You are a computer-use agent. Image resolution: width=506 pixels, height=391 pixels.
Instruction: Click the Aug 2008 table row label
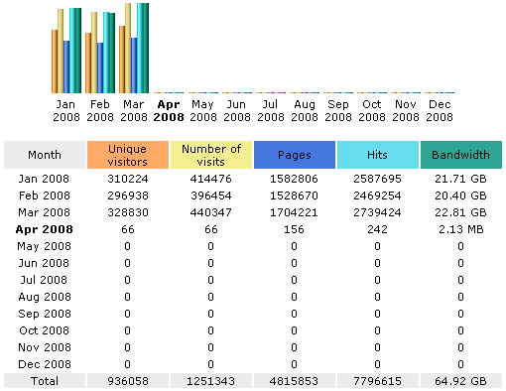point(45,297)
